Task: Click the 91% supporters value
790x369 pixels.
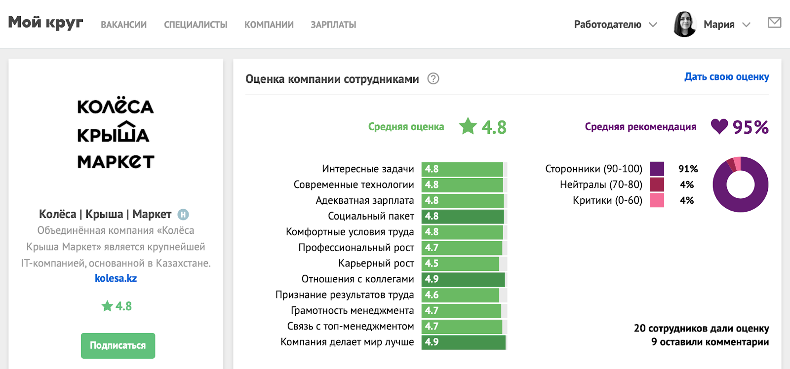Action: pos(688,169)
